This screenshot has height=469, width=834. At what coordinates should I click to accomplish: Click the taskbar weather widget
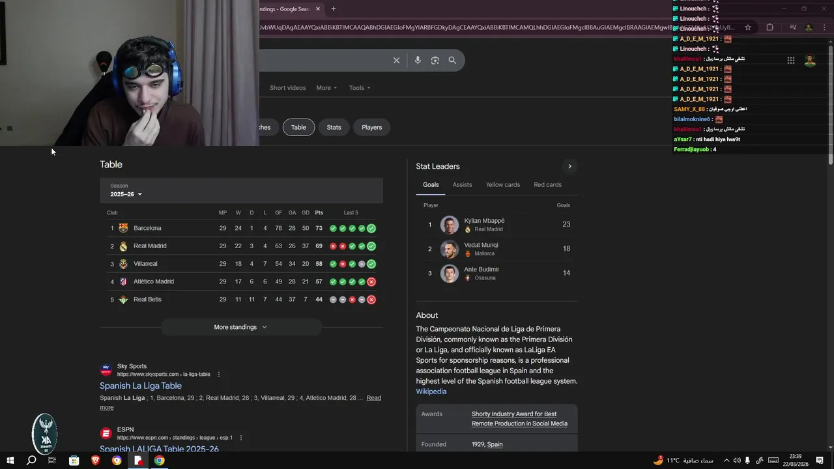pyautogui.click(x=683, y=461)
